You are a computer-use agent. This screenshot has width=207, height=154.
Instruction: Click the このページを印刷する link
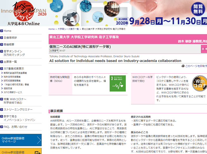pyautogui.click(x=196, y=66)
